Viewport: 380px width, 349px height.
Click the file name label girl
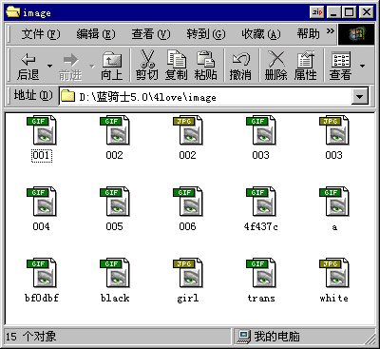point(188,299)
